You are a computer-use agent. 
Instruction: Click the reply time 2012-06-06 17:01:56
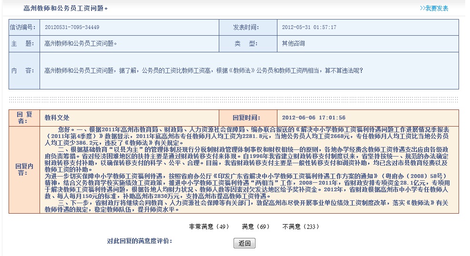click(314, 118)
